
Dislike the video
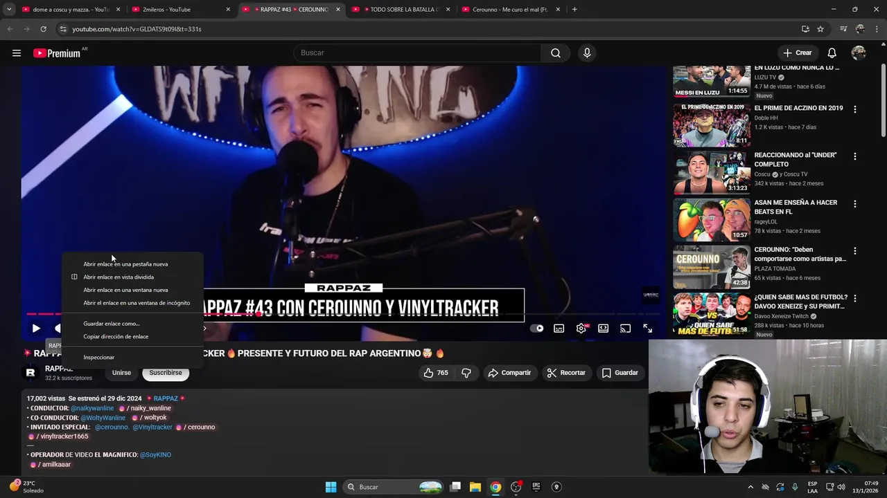coord(466,373)
